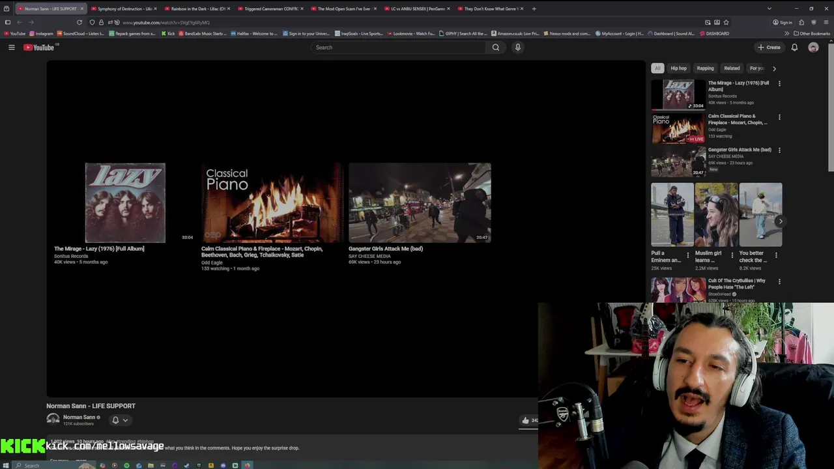Open subscription notification bell dropdown
Image resolution: width=834 pixels, height=469 pixels.
pos(120,420)
